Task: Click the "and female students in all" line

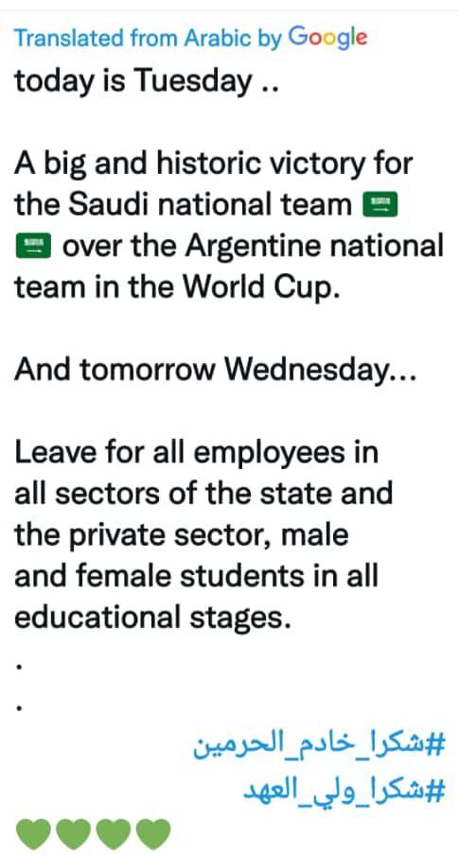Action: point(197,576)
